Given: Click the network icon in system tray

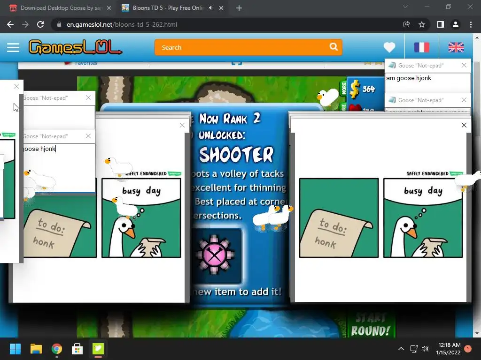Looking at the screenshot, I should (x=414, y=349).
